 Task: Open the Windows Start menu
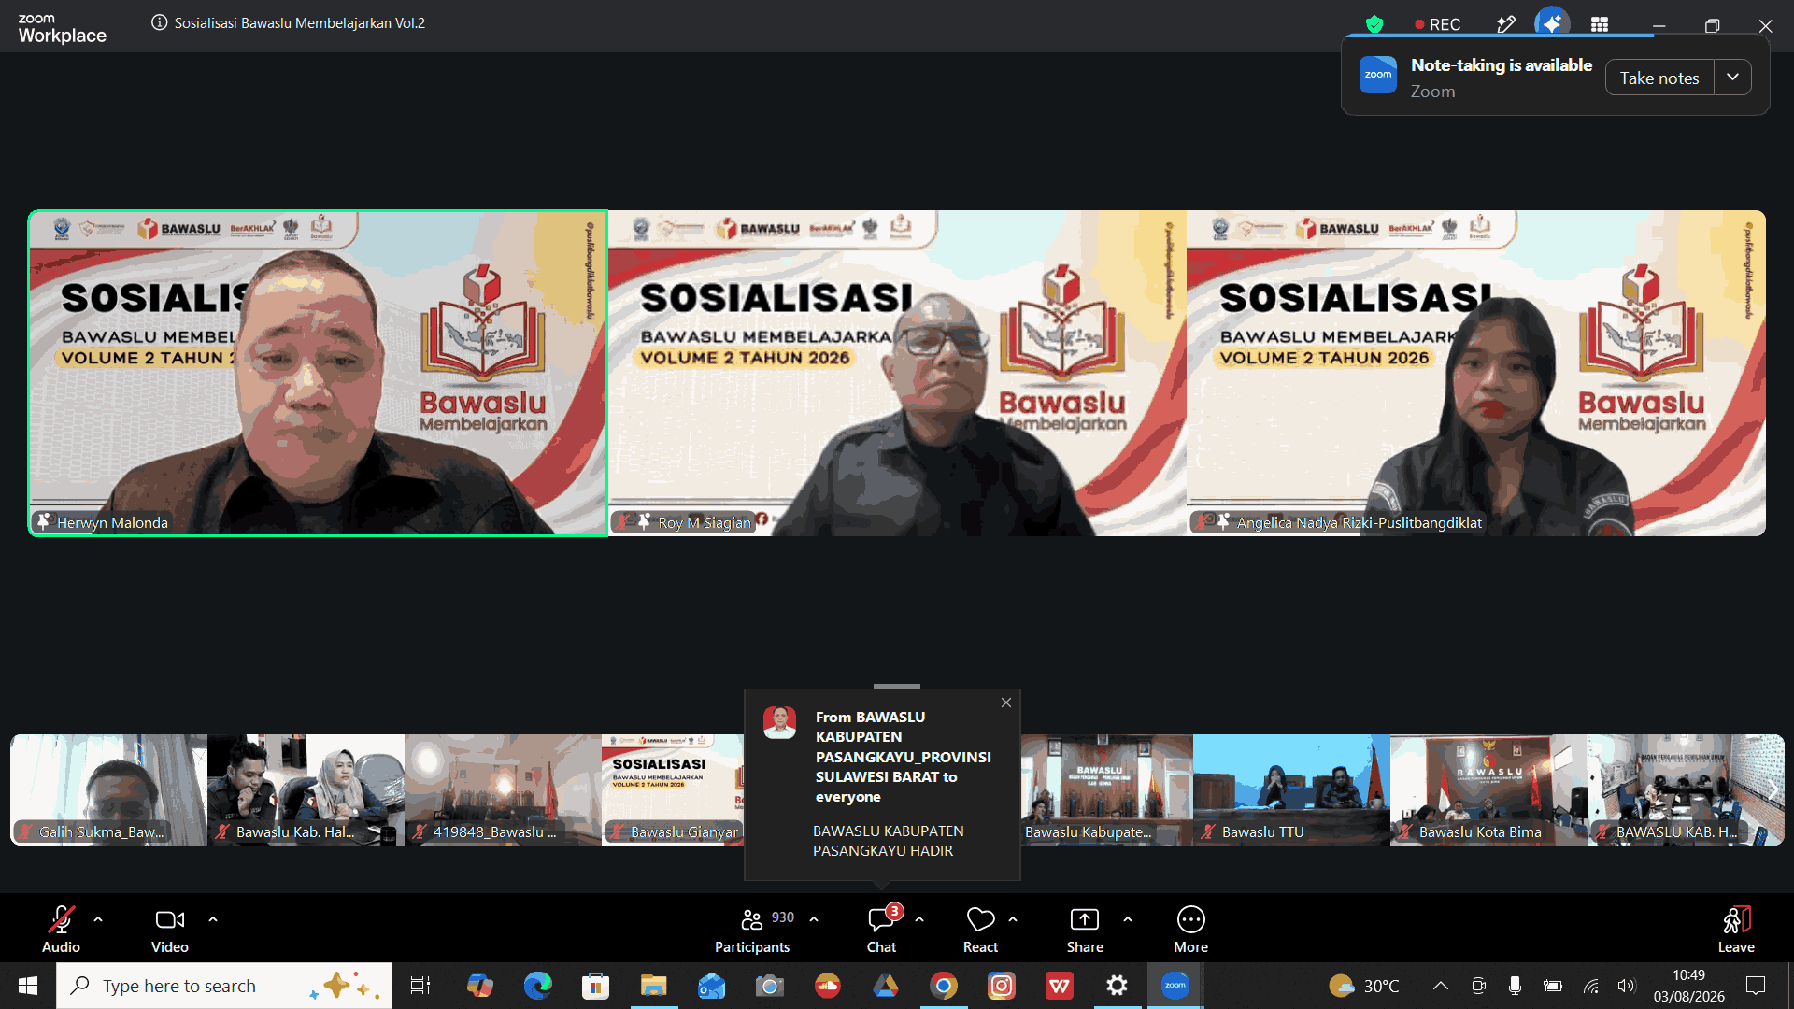coord(28,986)
